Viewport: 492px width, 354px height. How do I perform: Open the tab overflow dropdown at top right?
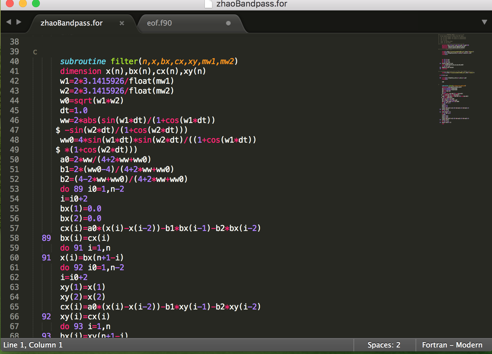(x=484, y=22)
